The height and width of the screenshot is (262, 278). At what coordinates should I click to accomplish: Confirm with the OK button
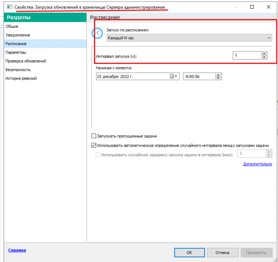pos(190,252)
